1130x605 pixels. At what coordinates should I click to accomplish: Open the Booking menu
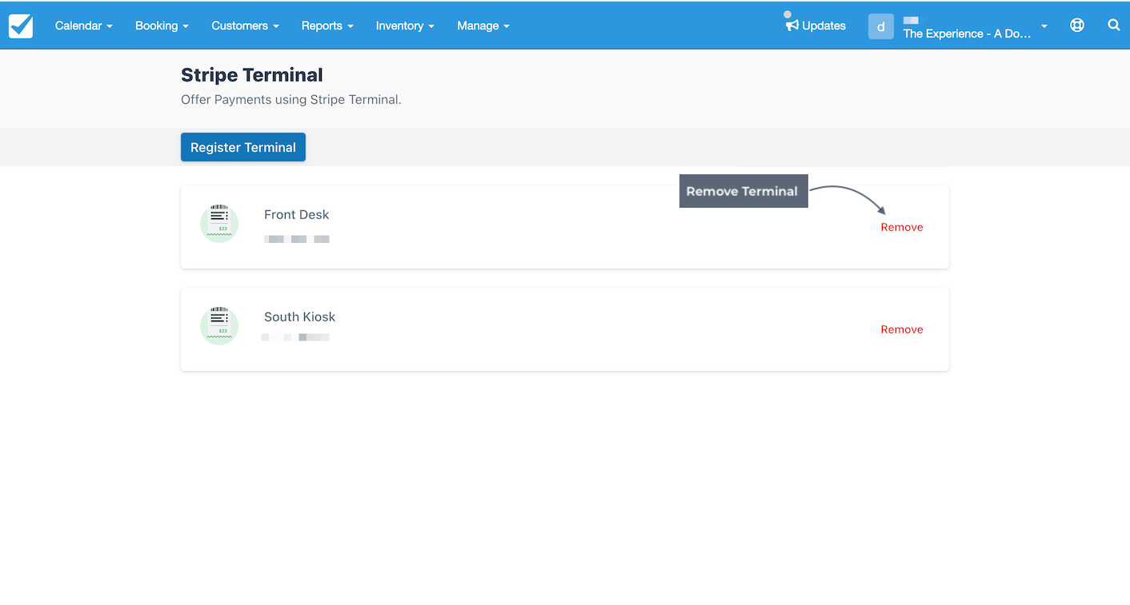(162, 26)
